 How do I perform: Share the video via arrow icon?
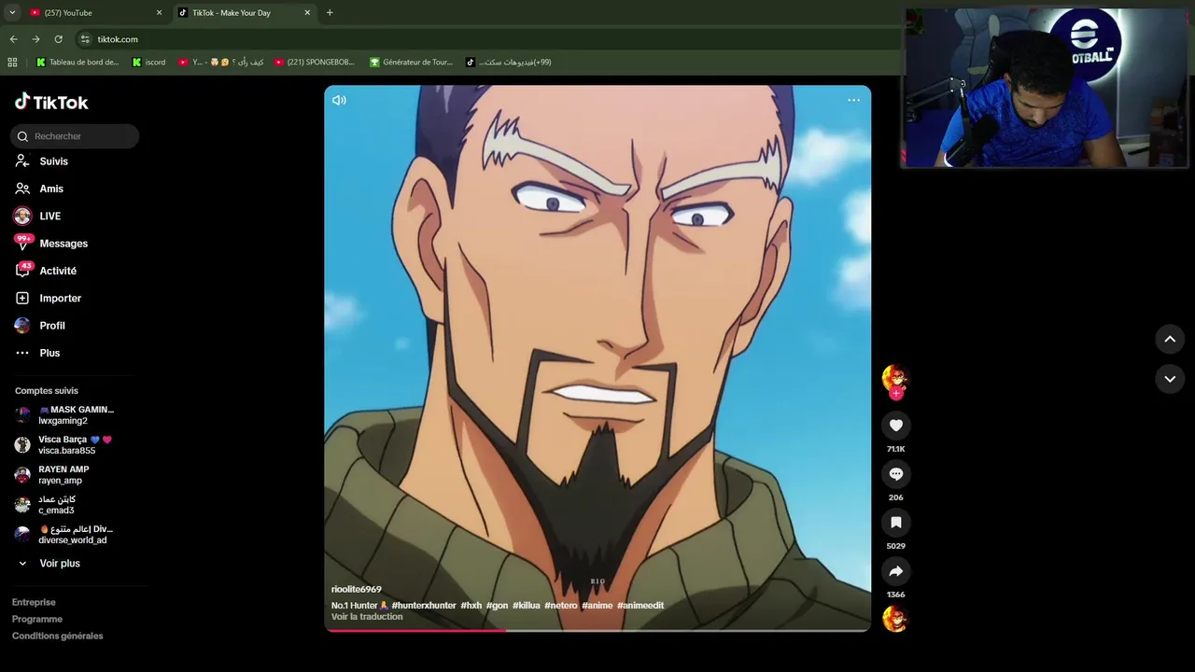895,571
